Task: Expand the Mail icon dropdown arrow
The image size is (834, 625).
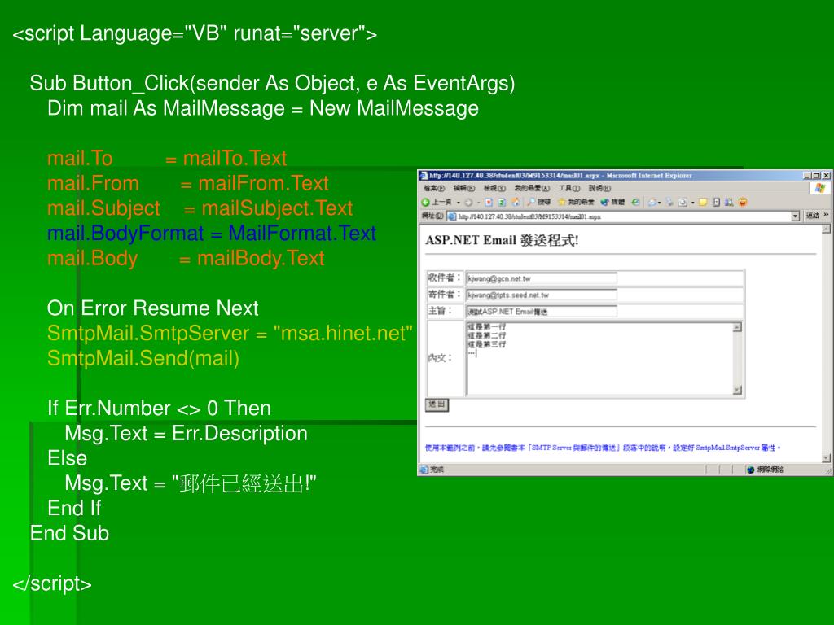Action: click(660, 203)
